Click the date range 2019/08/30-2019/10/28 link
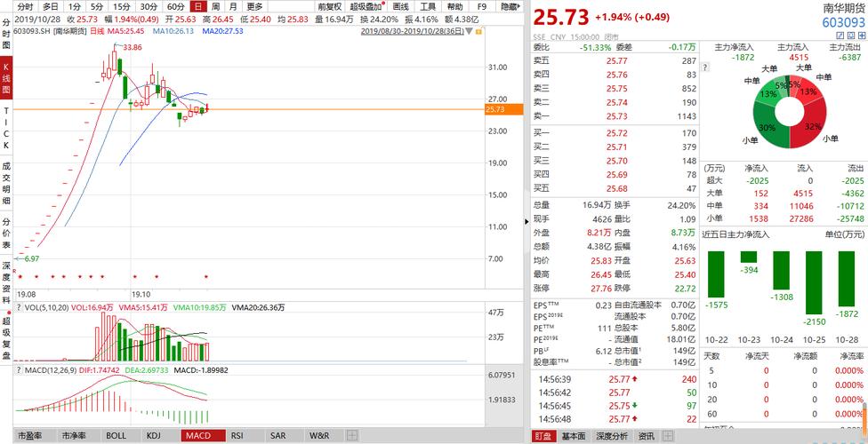 coord(412,31)
